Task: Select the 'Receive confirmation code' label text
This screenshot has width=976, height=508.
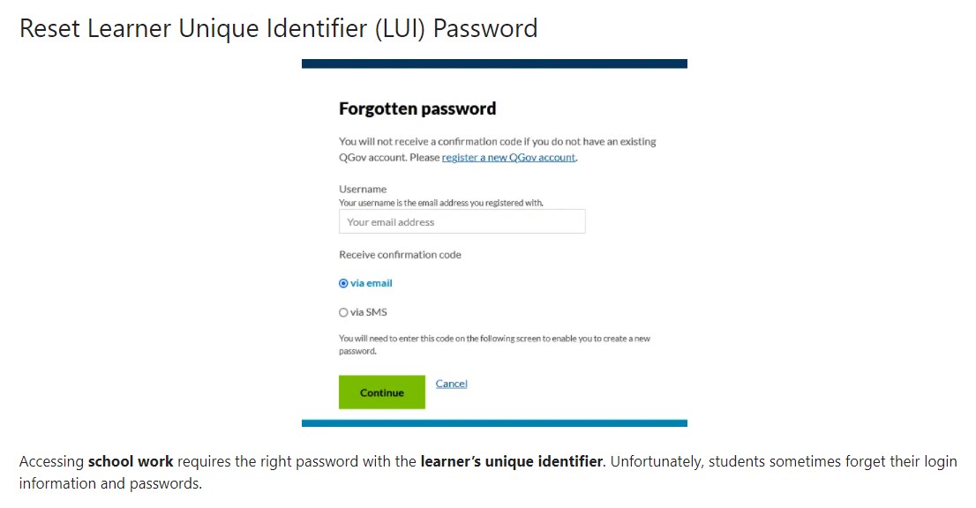Action: coord(399,254)
